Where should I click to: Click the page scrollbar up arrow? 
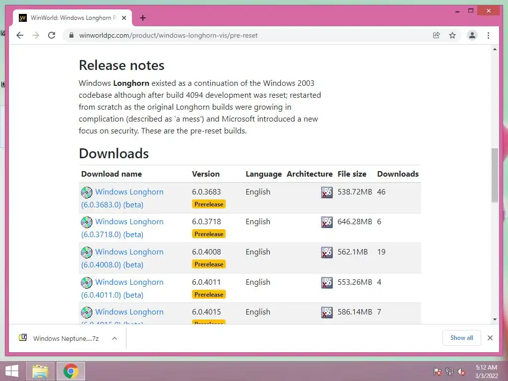495,49
